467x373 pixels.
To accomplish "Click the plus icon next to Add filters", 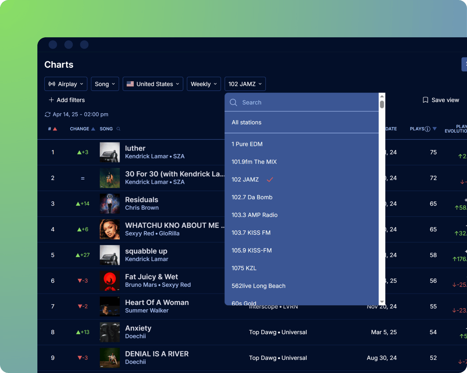I will pos(51,100).
